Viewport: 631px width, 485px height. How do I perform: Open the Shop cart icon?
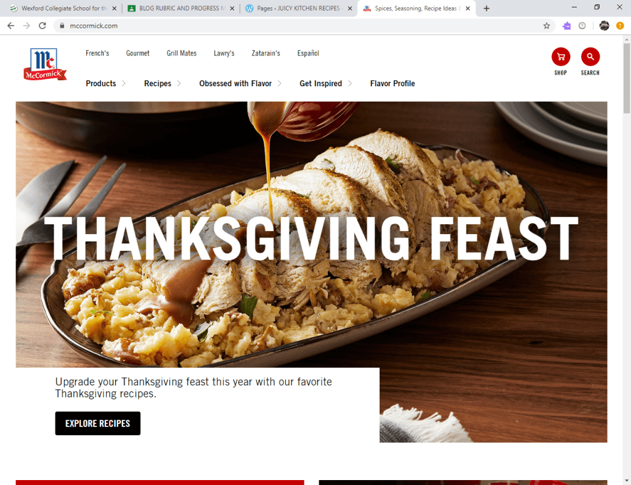pos(561,57)
